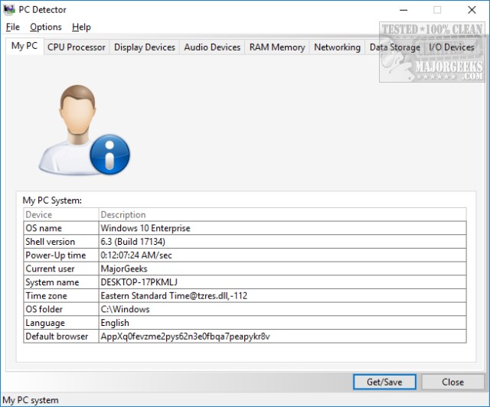Viewport: 490px width, 407px height.
Task: View the I/O Devices tab
Action: (x=451, y=47)
